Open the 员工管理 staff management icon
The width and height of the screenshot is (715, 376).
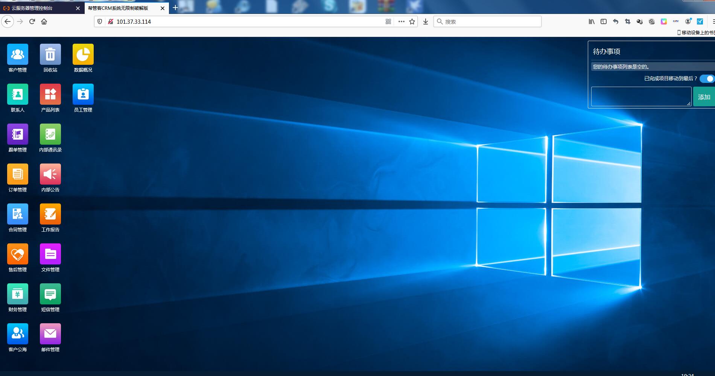pos(83,95)
